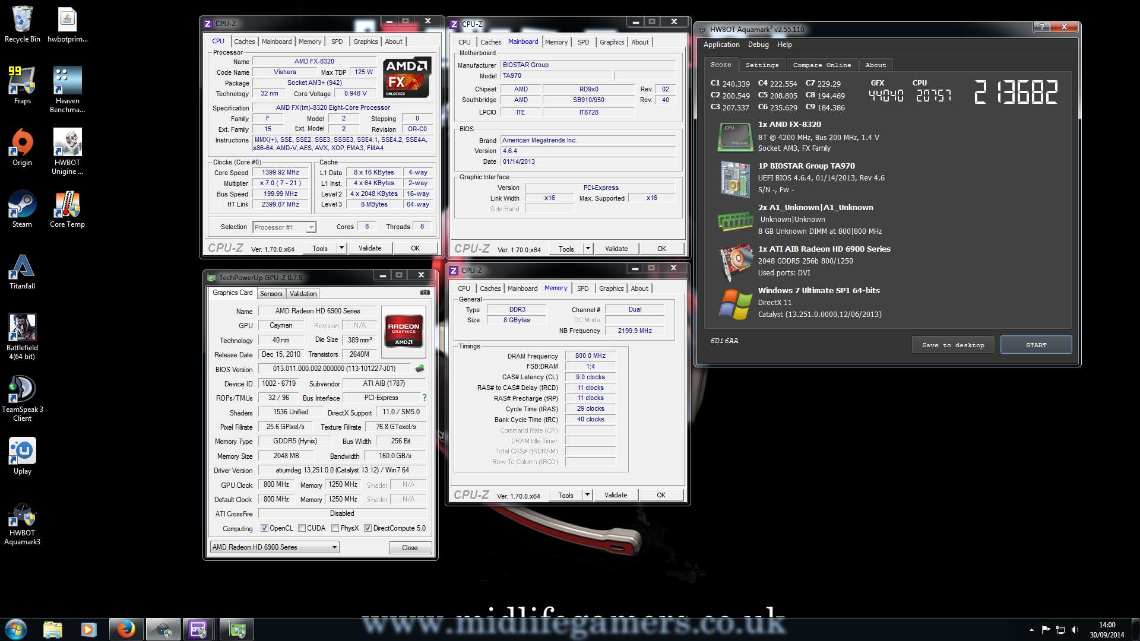Click the system clock in the taskbar

(x=1107, y=630)
